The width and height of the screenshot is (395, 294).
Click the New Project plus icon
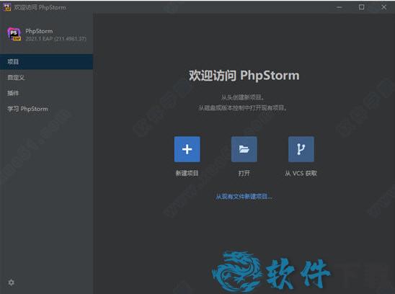pyautogui.click(x=187, y=149)
